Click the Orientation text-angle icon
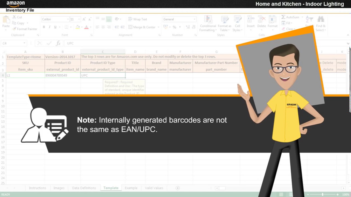Screen dimensions: 351x197 coord(117,19)
